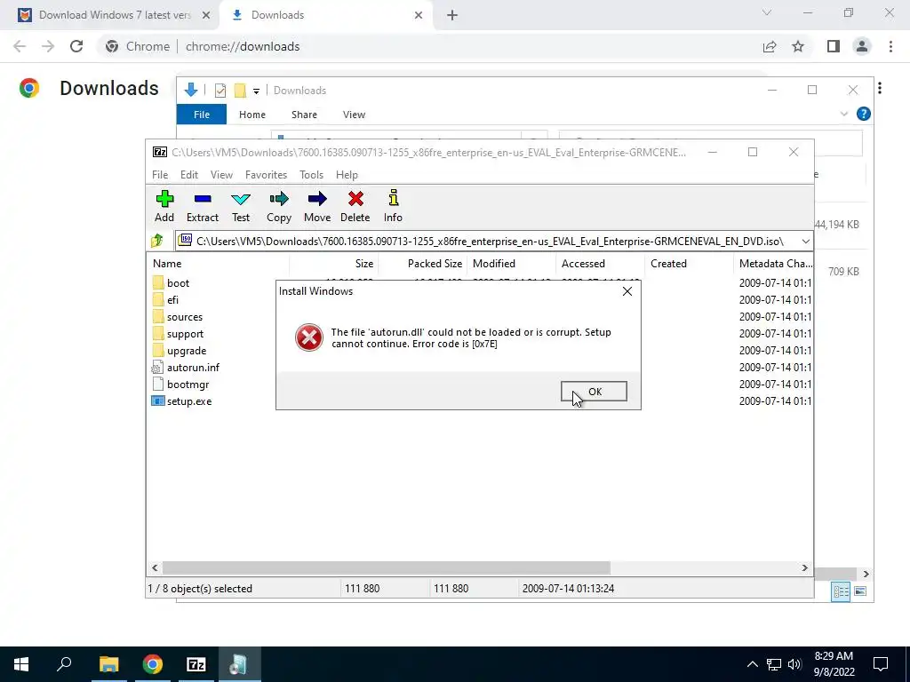Sort by Created column header

(690, 263)
